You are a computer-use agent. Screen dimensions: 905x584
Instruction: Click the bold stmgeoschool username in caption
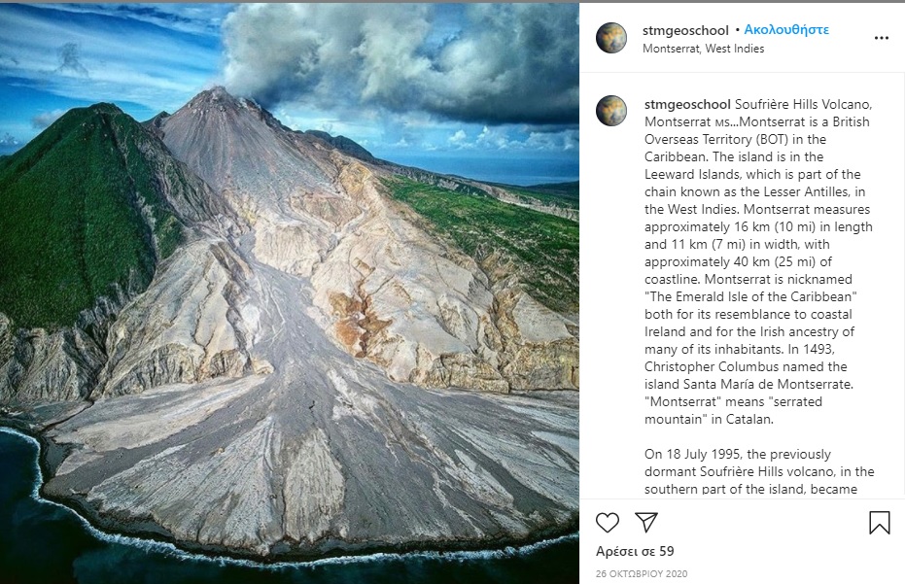pyautogui.click(x=687, y=104)
